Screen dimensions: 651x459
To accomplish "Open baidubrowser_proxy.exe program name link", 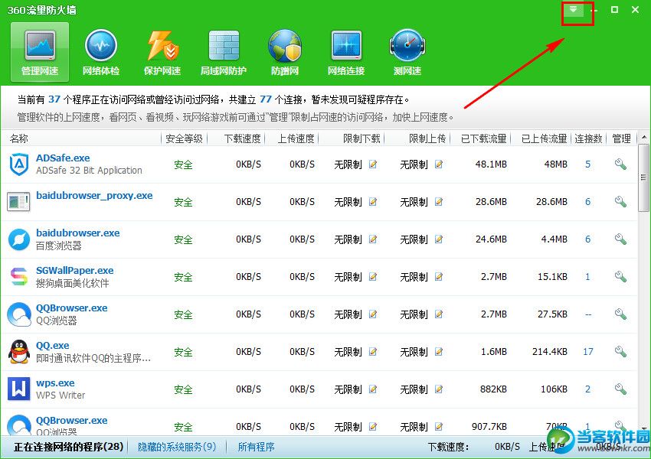I will tap(94, 196).
